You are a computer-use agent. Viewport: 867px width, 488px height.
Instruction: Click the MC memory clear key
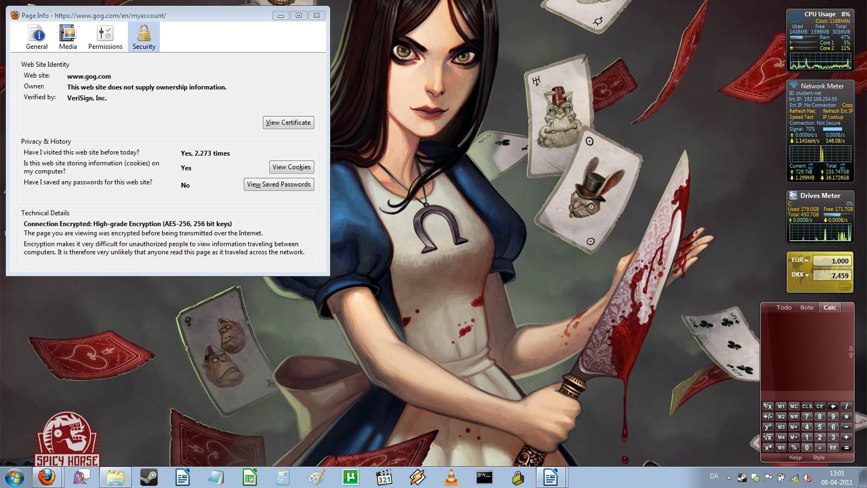(794, 406)
